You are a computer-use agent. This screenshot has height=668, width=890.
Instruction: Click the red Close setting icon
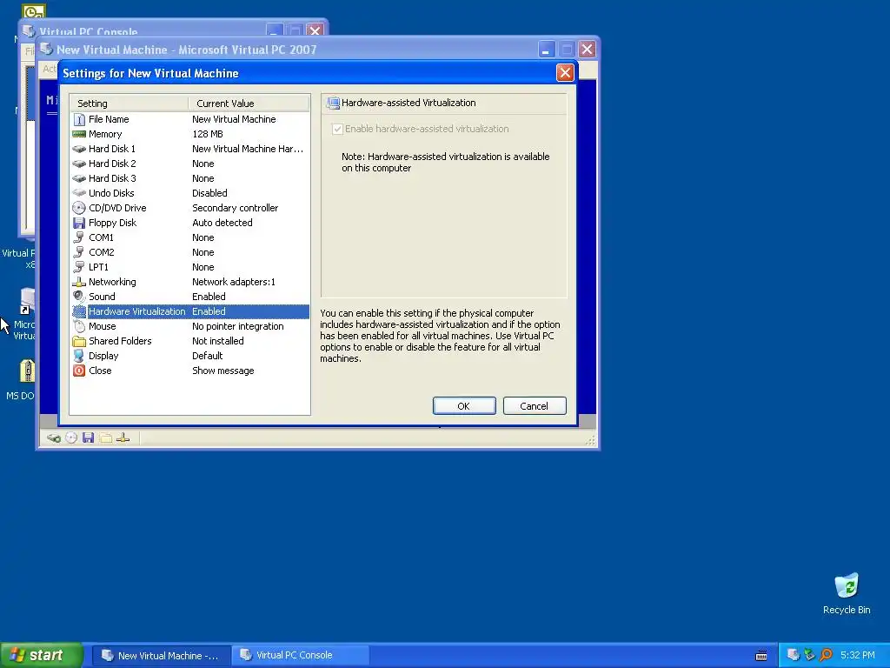point(79,371)
